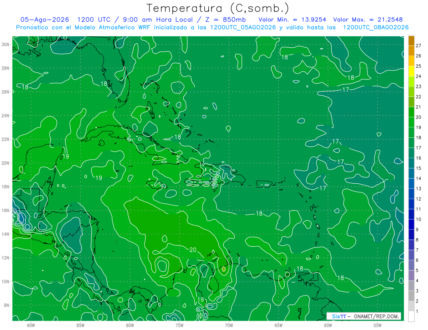This screenshot has height=330, width=428.
Task: Pick the blue swatch between legend 10 and 11
Action: click(411, 214)
